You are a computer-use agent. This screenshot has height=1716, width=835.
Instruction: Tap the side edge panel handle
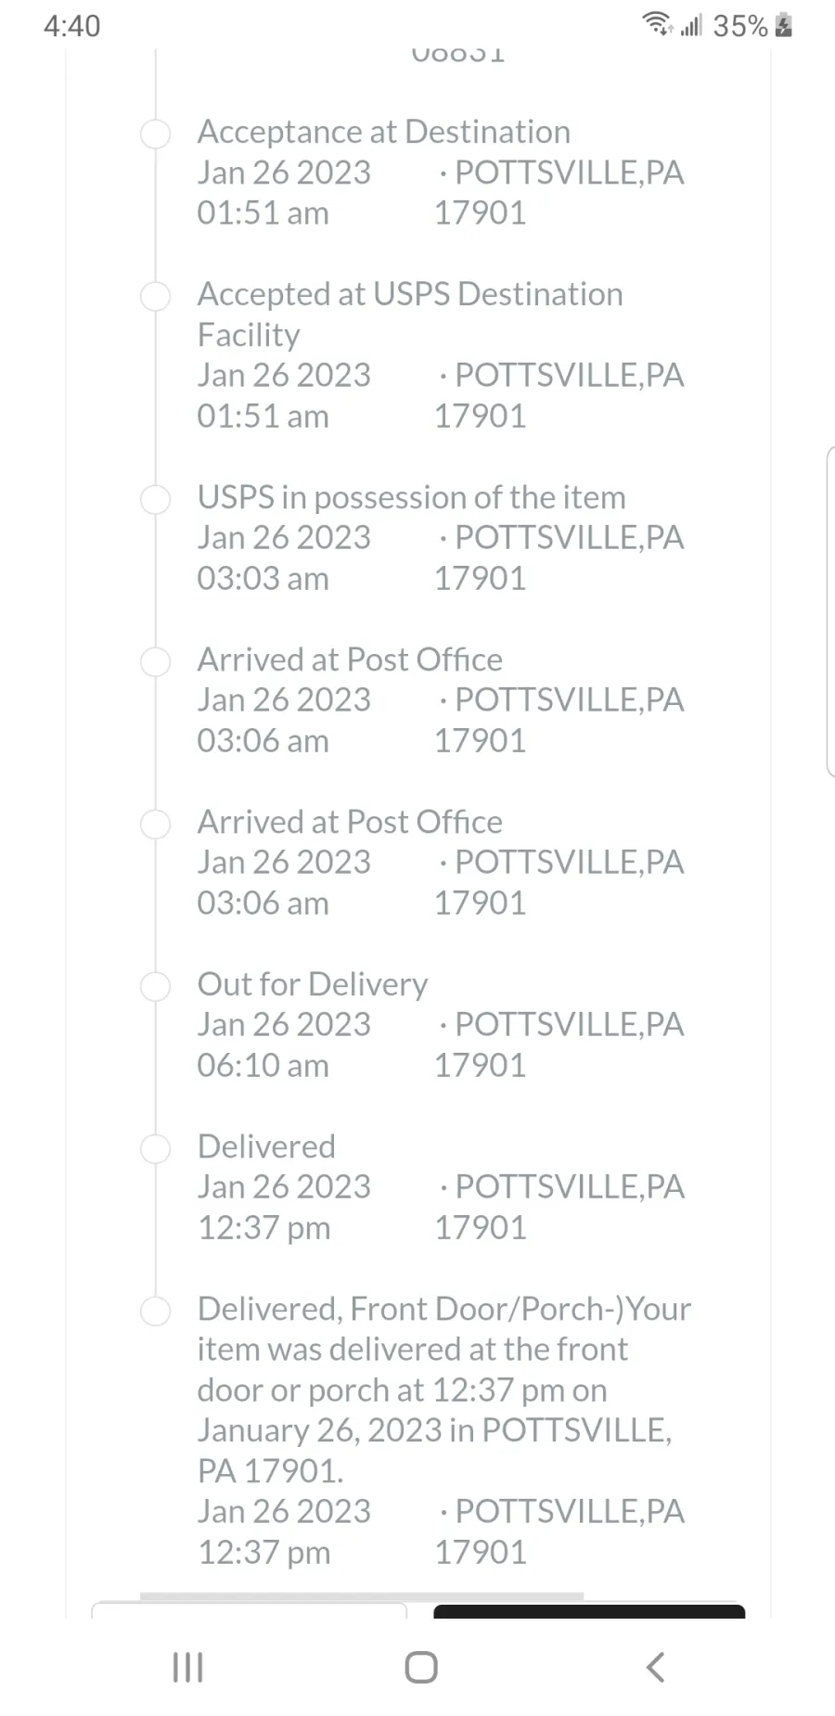coord(830,610)
